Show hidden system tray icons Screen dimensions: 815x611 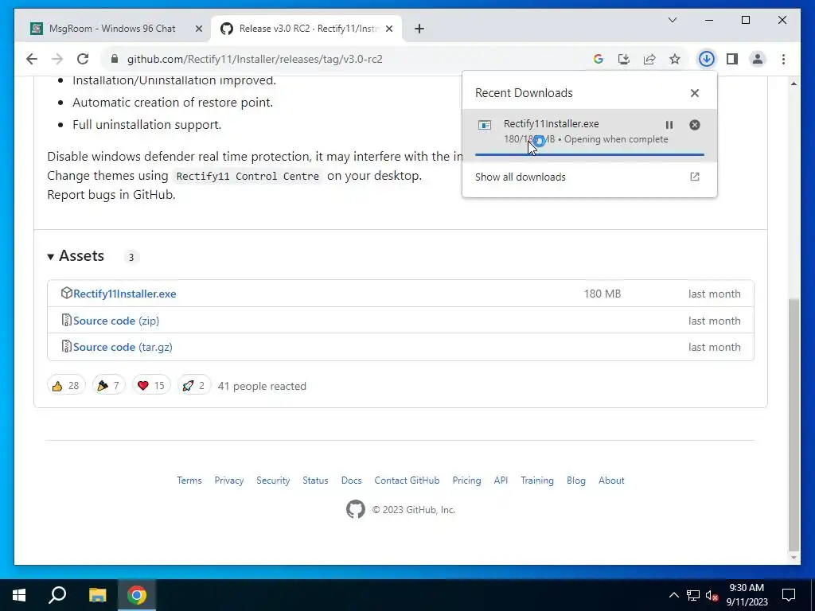pos(673,595)
